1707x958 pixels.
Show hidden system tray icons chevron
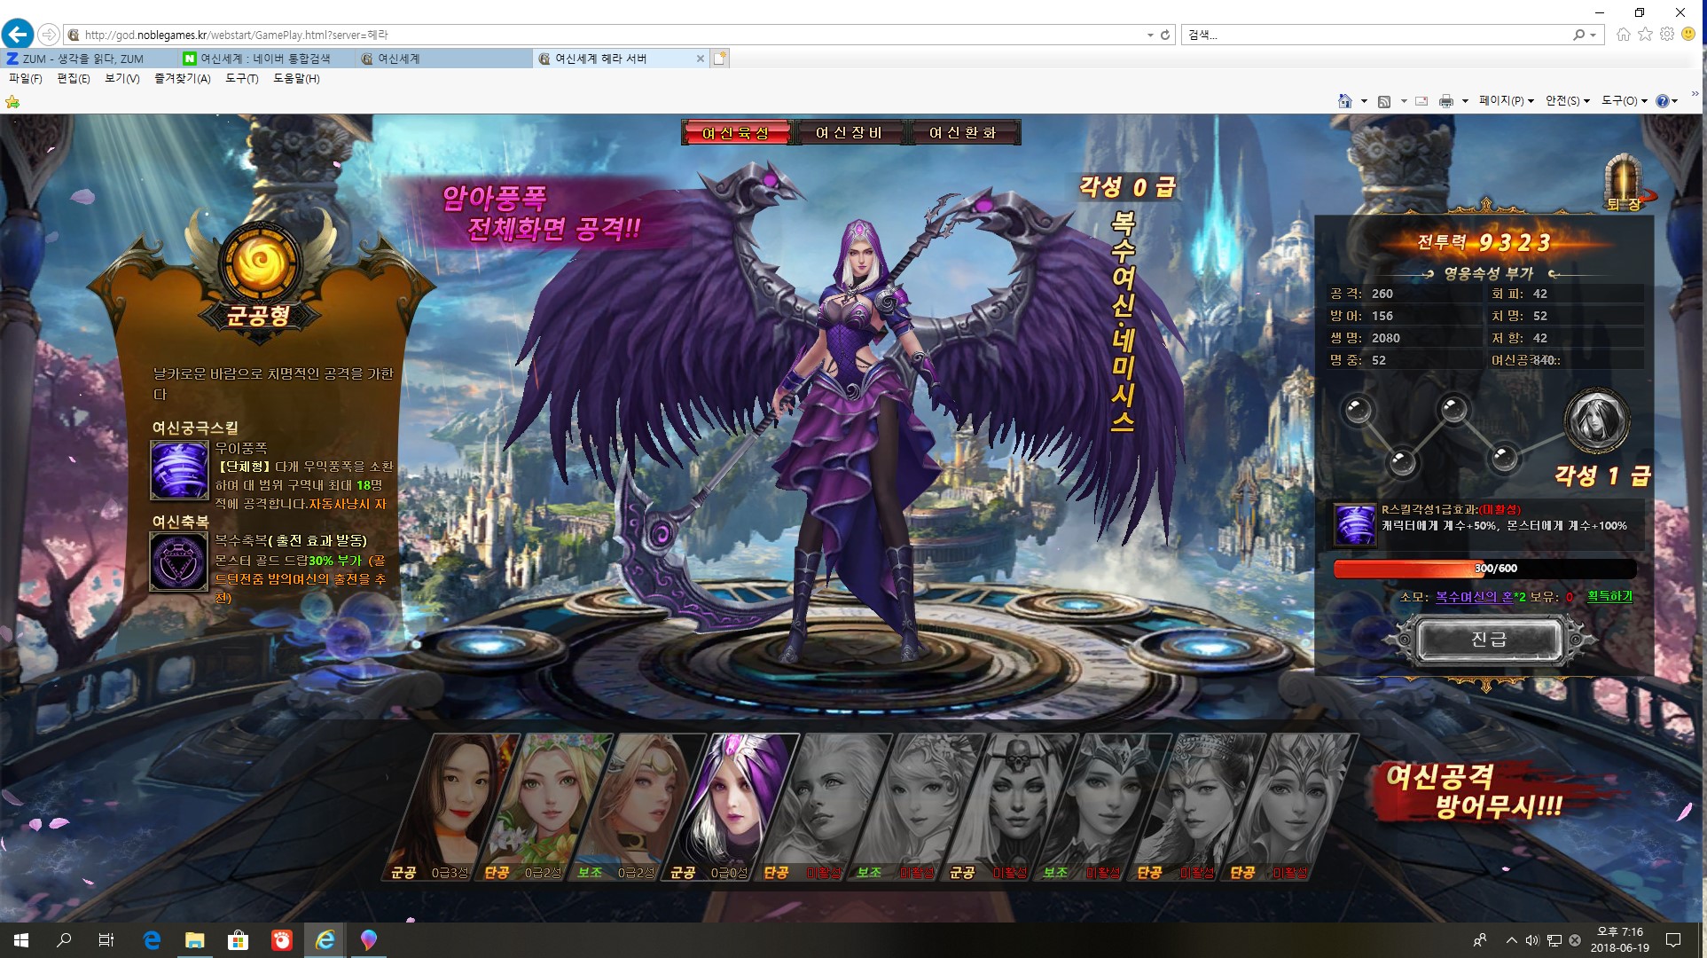tap(1511, 940)
